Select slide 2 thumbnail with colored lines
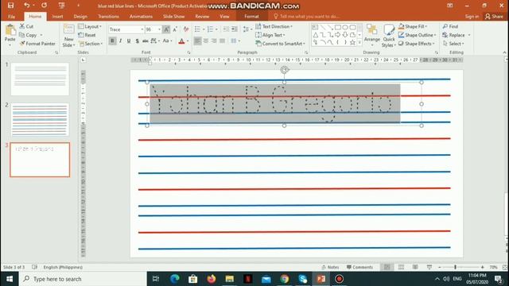The height and width of the screenshot is (286, 509). coord(40,120)
